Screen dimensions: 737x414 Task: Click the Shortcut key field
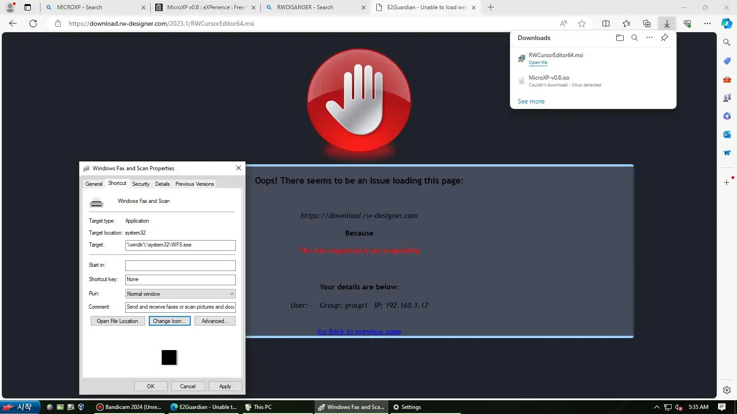tap(181, 280)
